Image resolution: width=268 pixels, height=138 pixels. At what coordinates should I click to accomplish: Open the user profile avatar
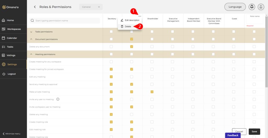coord(261,7)
